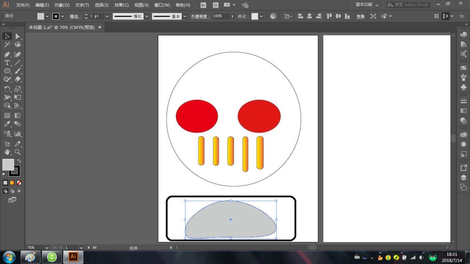Activate the Hand tool
The height and width of the screenshot is (264, 470).
click(x=7, y=152)
